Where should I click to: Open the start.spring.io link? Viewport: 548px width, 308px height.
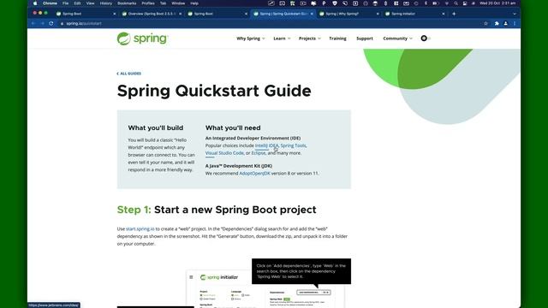point(140,228)
